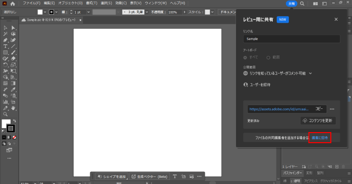
Task: Click the blue 共有 share button
Action: coord(291,4)
